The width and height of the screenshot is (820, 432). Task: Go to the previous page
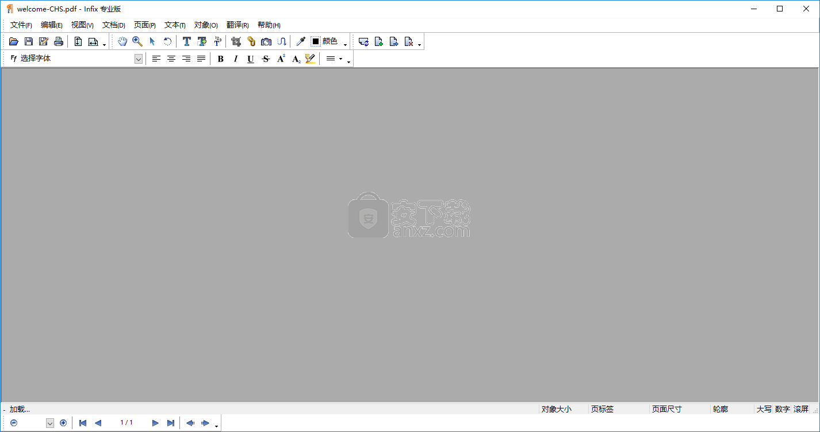[98, 423]
